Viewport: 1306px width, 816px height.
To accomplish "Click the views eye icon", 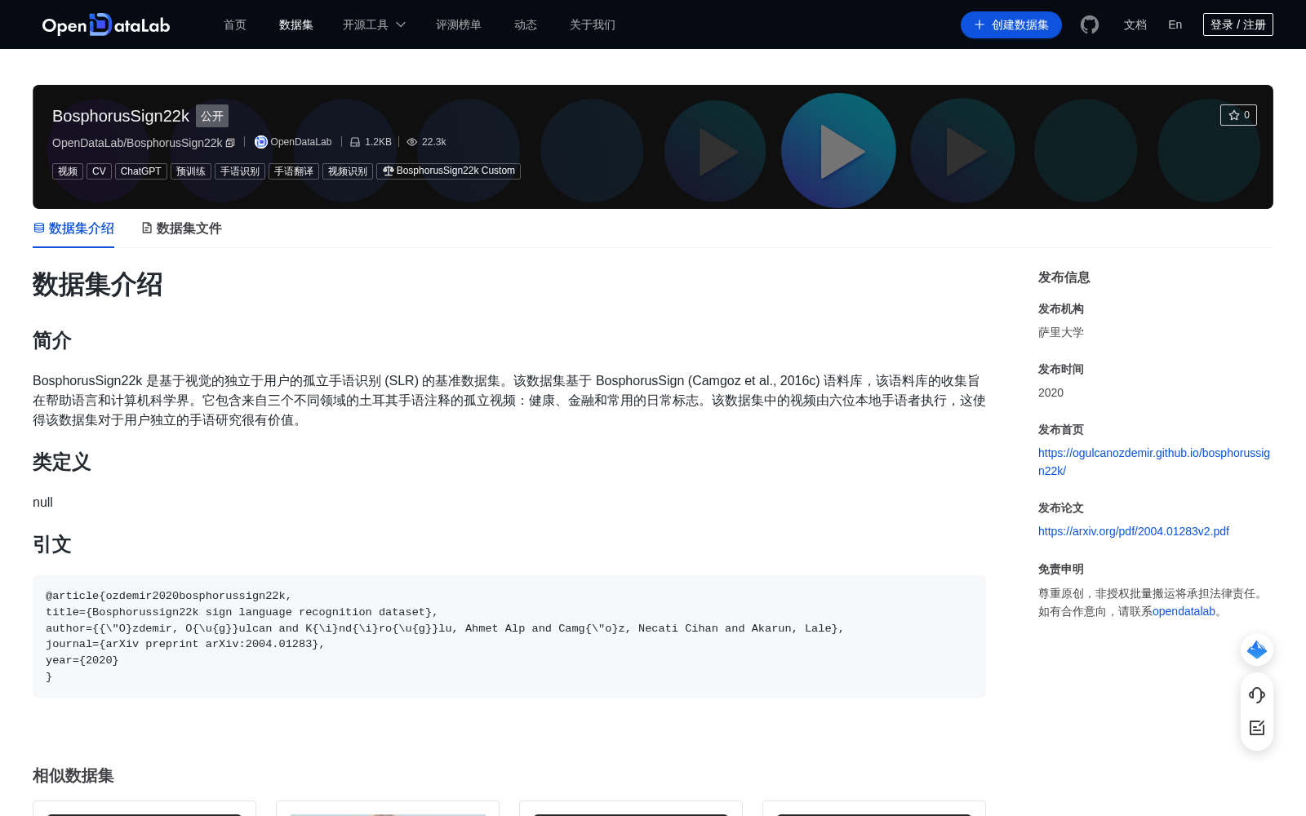I will pyautogui.click(x=412, y=142).
